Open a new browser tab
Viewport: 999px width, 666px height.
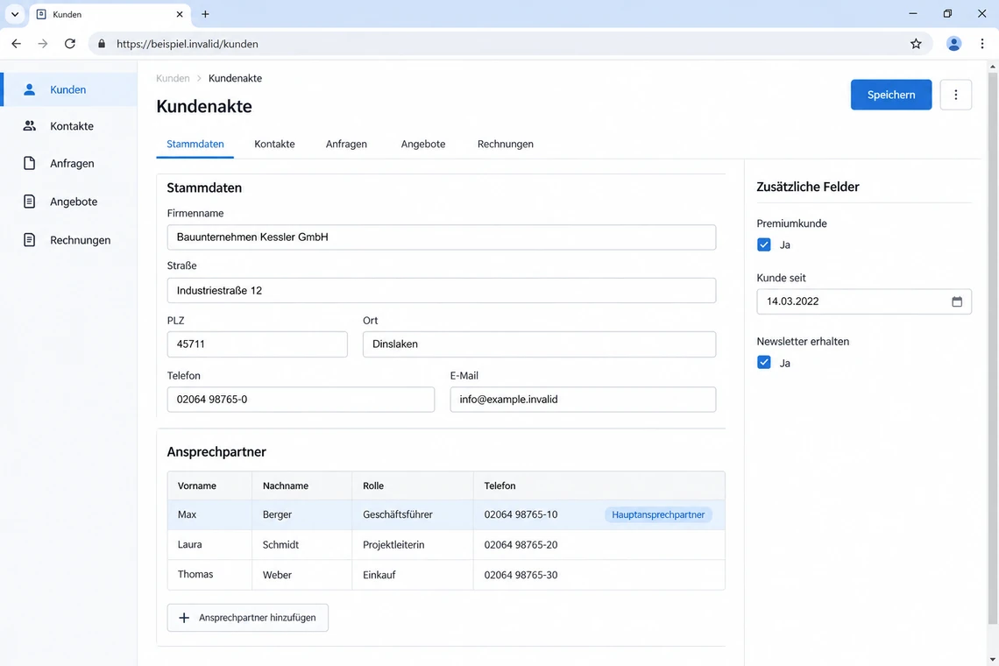tap(205, 14)
